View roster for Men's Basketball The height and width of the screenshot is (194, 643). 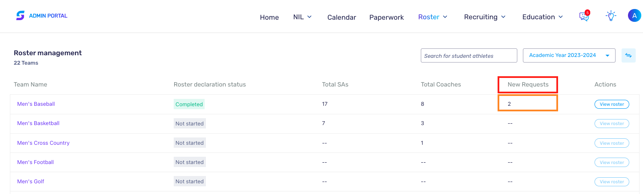tap(612, 123)
